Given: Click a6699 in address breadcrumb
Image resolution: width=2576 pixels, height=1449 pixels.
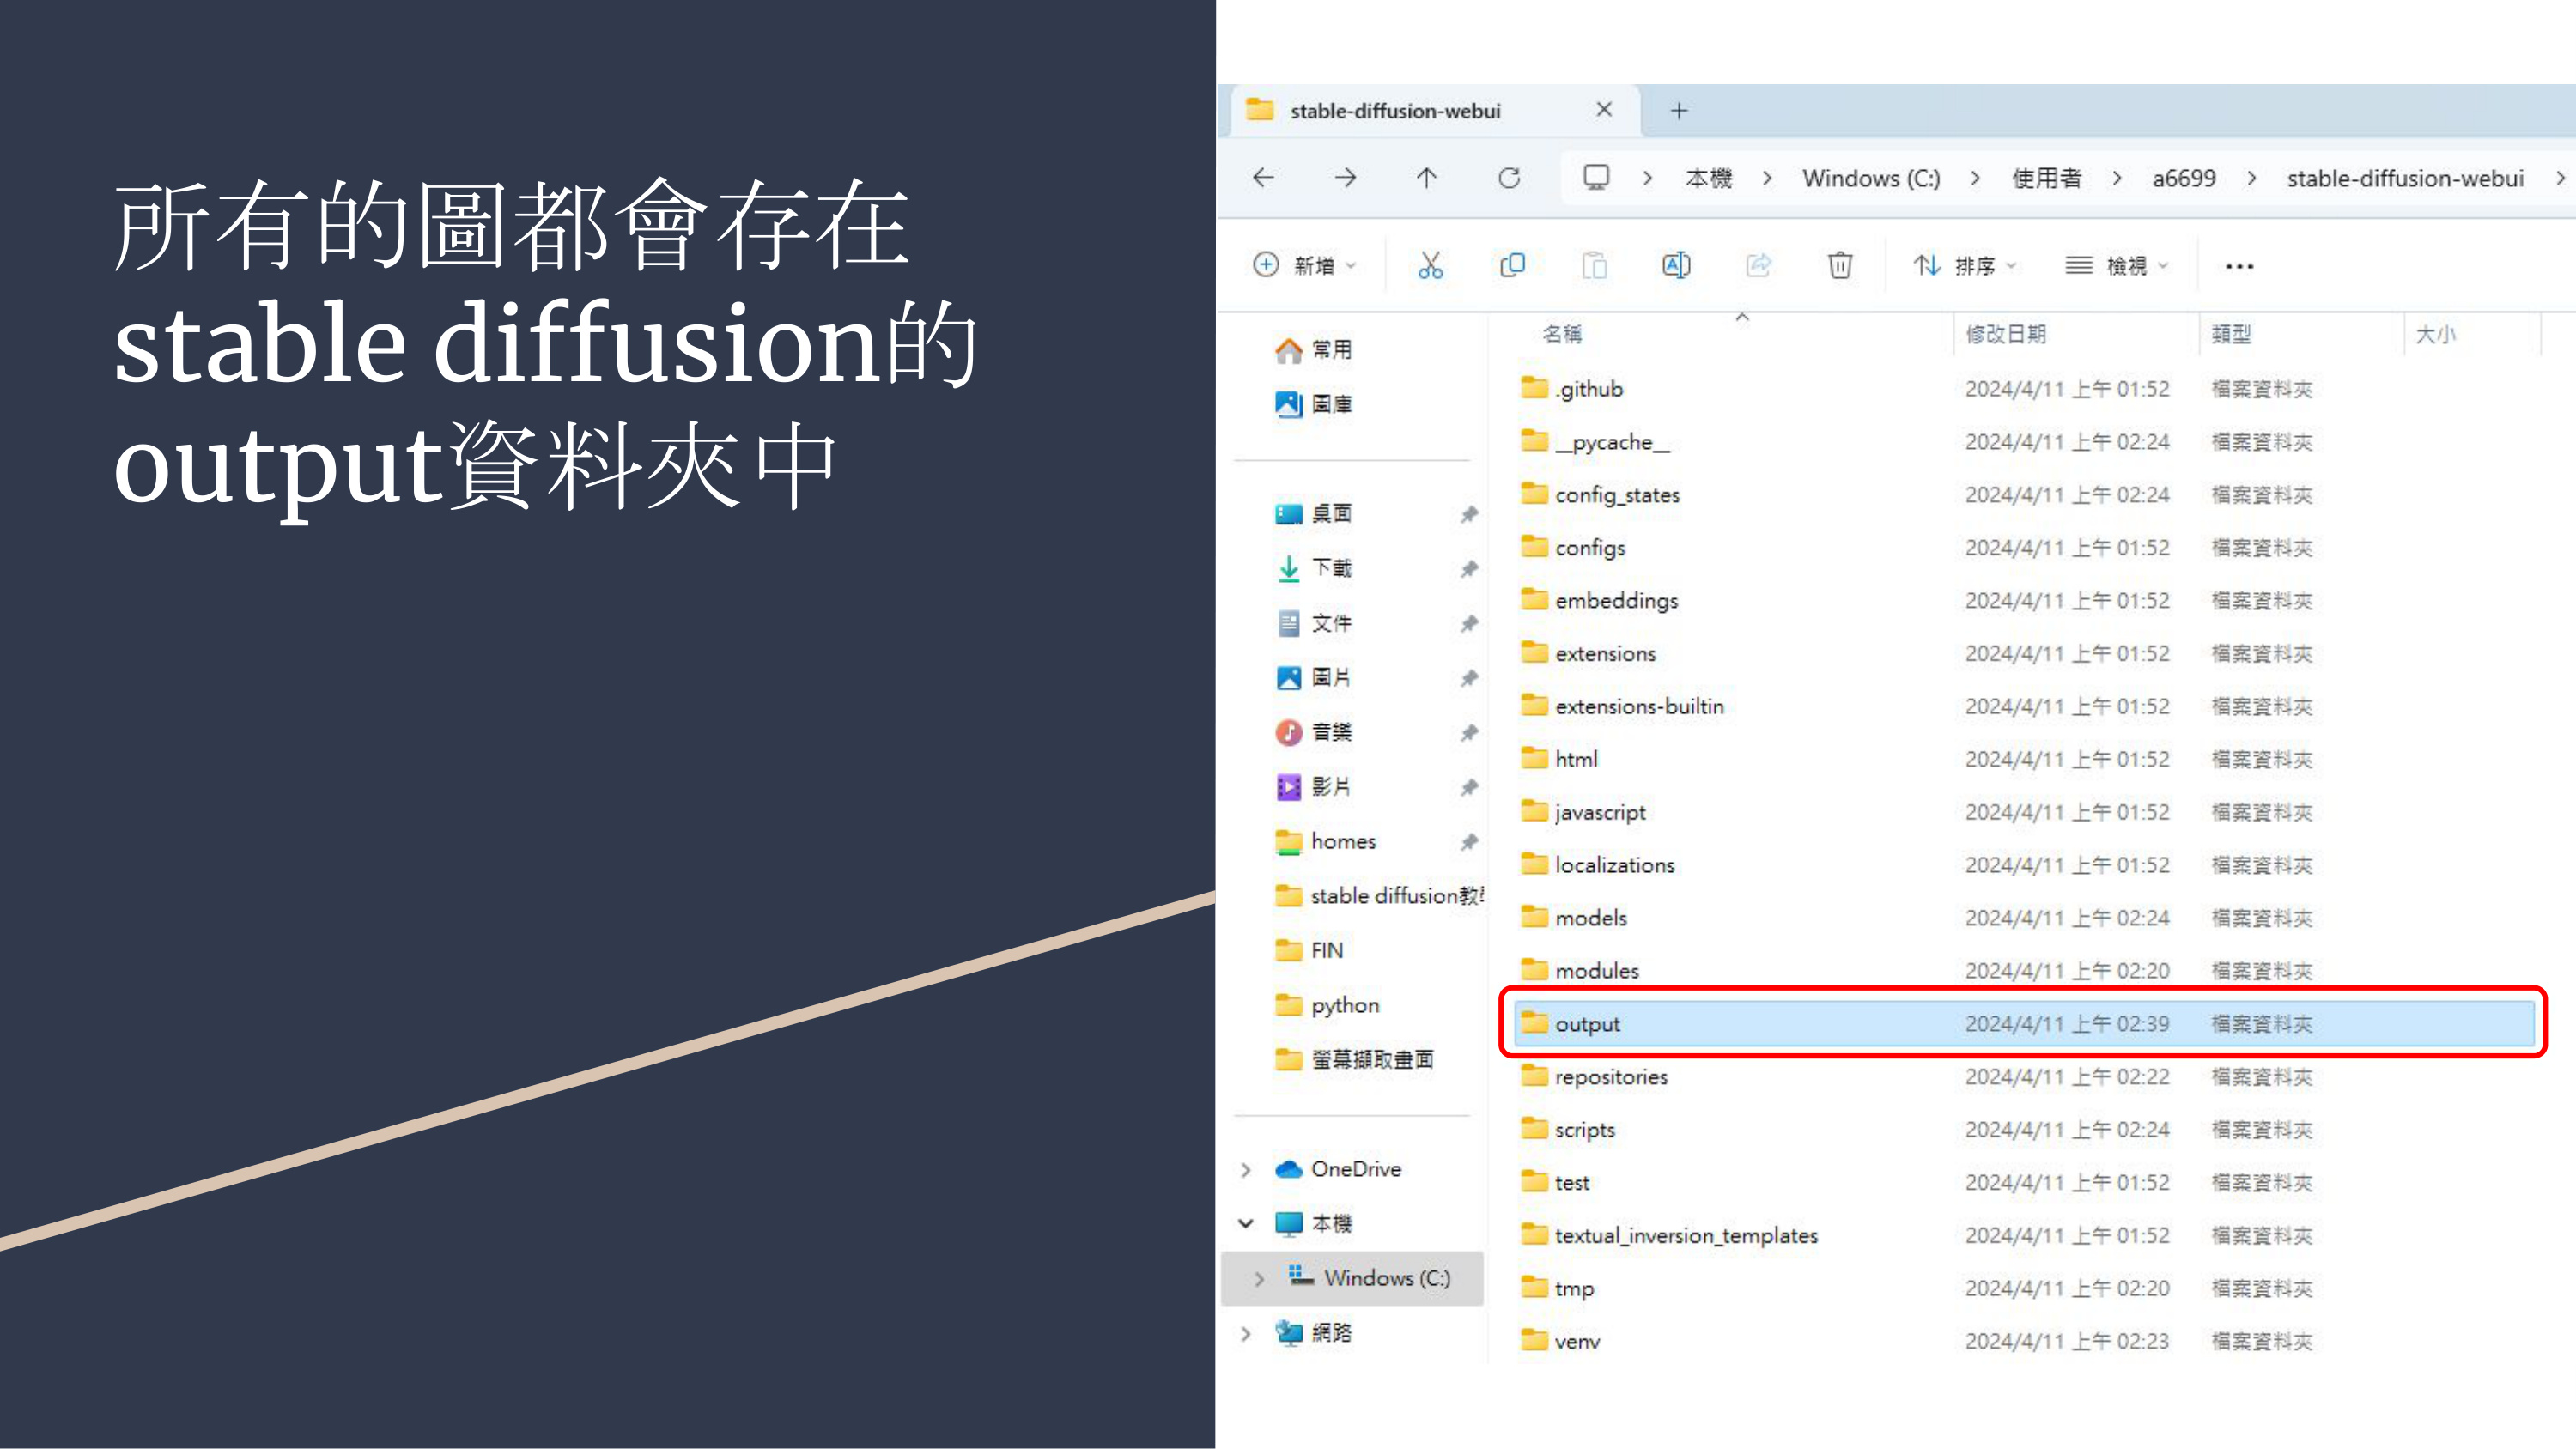Looking at the screenshot, I should 2184,178.
